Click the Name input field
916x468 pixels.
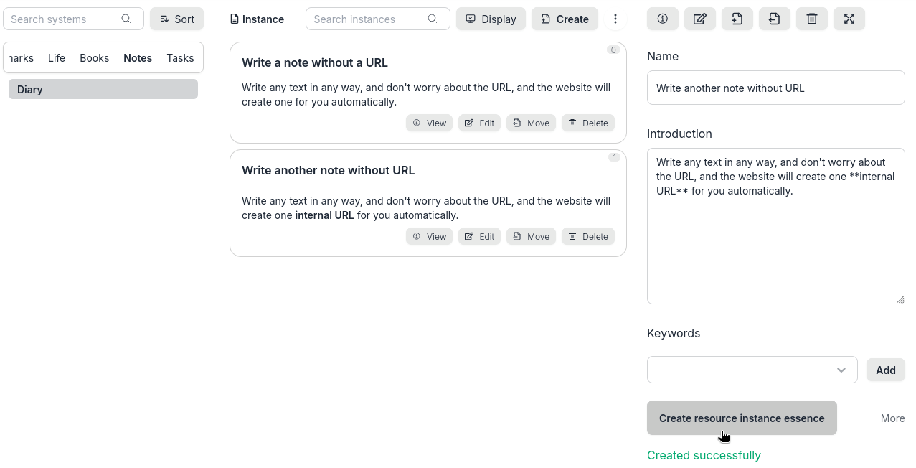[775, 88]
